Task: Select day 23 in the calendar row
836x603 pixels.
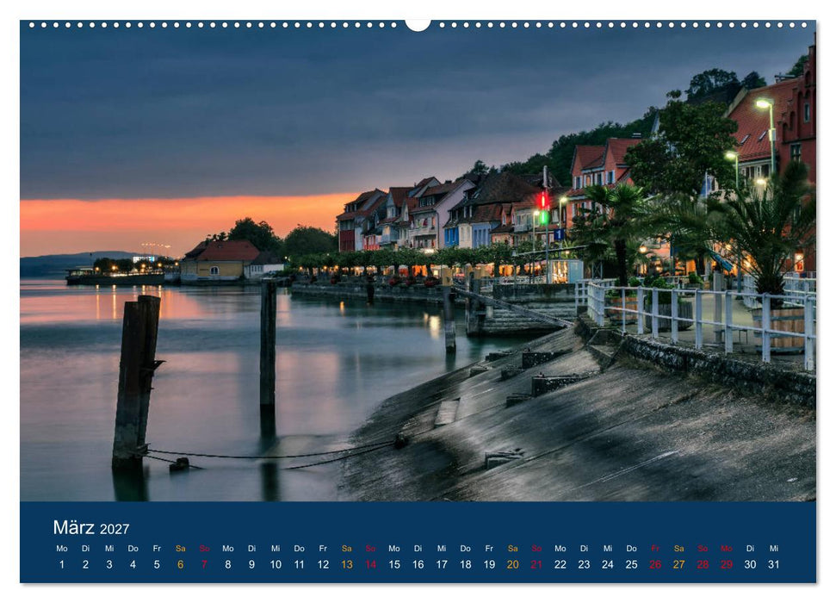Action: [x=584, y=564]
